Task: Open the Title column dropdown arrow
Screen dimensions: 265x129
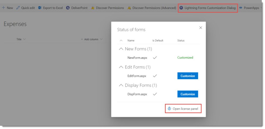Action: click(x=24, y=39)
